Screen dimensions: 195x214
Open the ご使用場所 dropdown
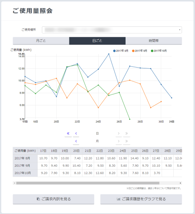(112, 30)
